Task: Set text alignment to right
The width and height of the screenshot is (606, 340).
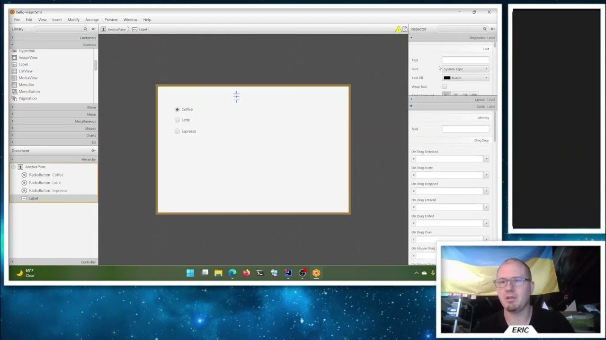Action: 465,94
